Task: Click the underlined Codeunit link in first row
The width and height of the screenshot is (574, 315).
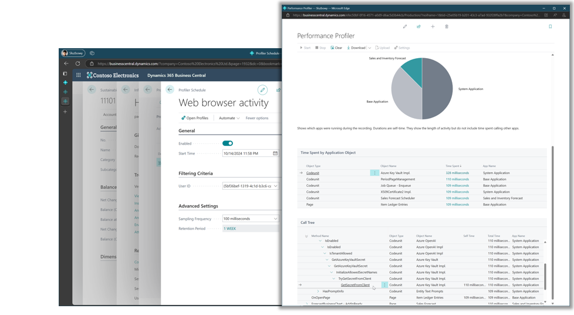Action: click(313, 173)
